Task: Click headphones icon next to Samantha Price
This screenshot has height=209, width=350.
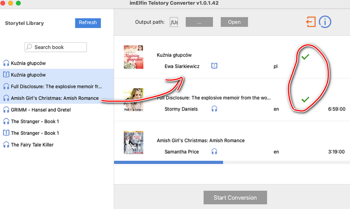Action: point(214,151)
